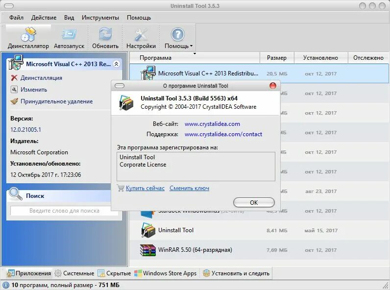
Task: Click date май 15, 2017 cell
Action: [321, 231]
